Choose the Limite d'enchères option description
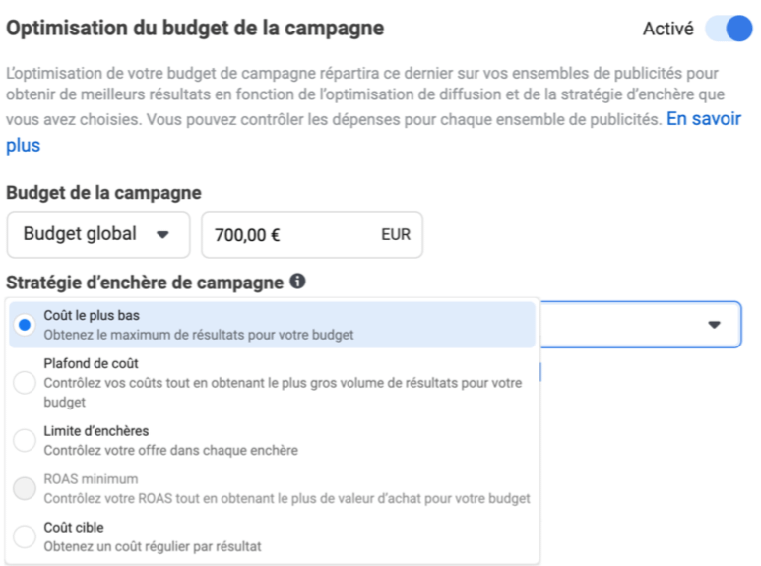761x566 pixels. pyautogui.click(x=170, y=450)
